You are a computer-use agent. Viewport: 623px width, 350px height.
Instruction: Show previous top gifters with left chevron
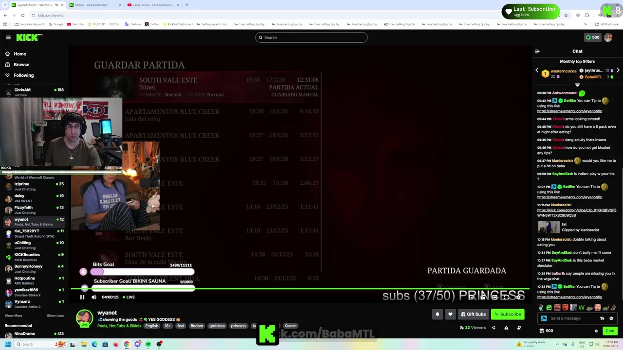(537, 70)
